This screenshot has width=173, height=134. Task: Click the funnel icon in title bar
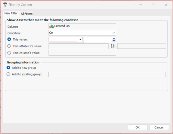click(x=5, y=5)
